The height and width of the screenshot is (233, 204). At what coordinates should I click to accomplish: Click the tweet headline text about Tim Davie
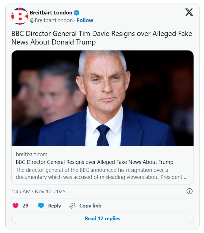pos(102,38)
